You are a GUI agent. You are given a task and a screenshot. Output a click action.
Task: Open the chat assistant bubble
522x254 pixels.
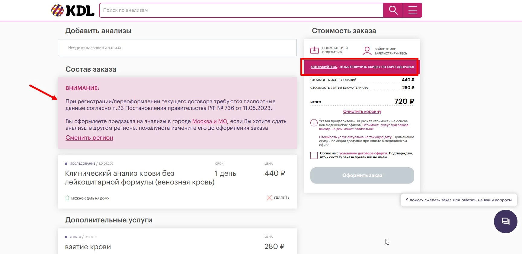505,221
